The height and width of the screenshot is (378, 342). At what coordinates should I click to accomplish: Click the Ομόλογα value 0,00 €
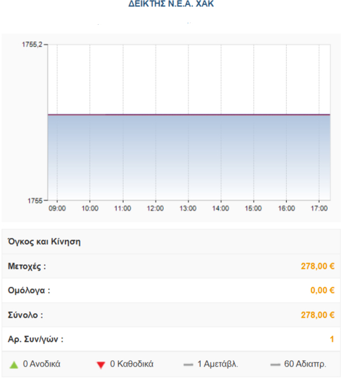(322, 290)
